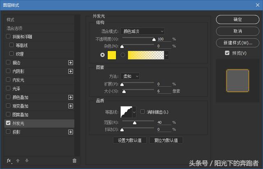The height and width of the screenshot is (169, 263).
Task: Click the move effect up arrow
Action: coord(18,161)
